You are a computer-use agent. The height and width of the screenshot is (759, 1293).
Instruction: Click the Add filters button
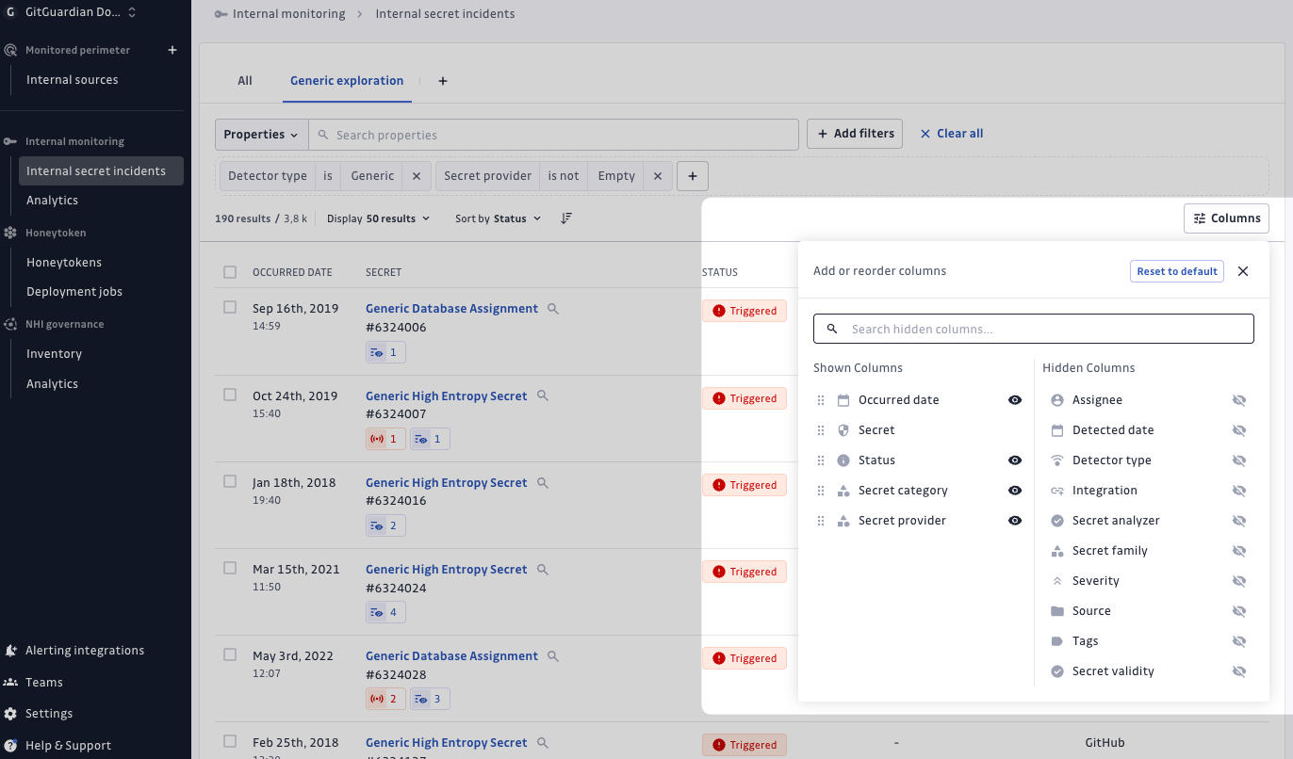click(x=855, y=134)
